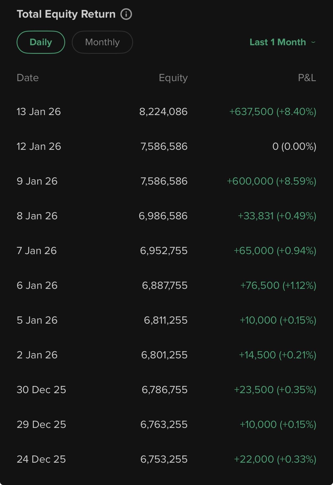
Task: Click the +22,000 (+0.33%) P&L value
Action: click(275, 459)
